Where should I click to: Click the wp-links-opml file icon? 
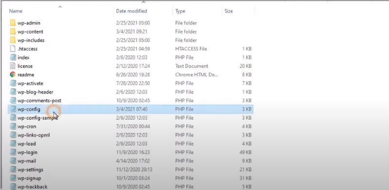coord(13,135)
